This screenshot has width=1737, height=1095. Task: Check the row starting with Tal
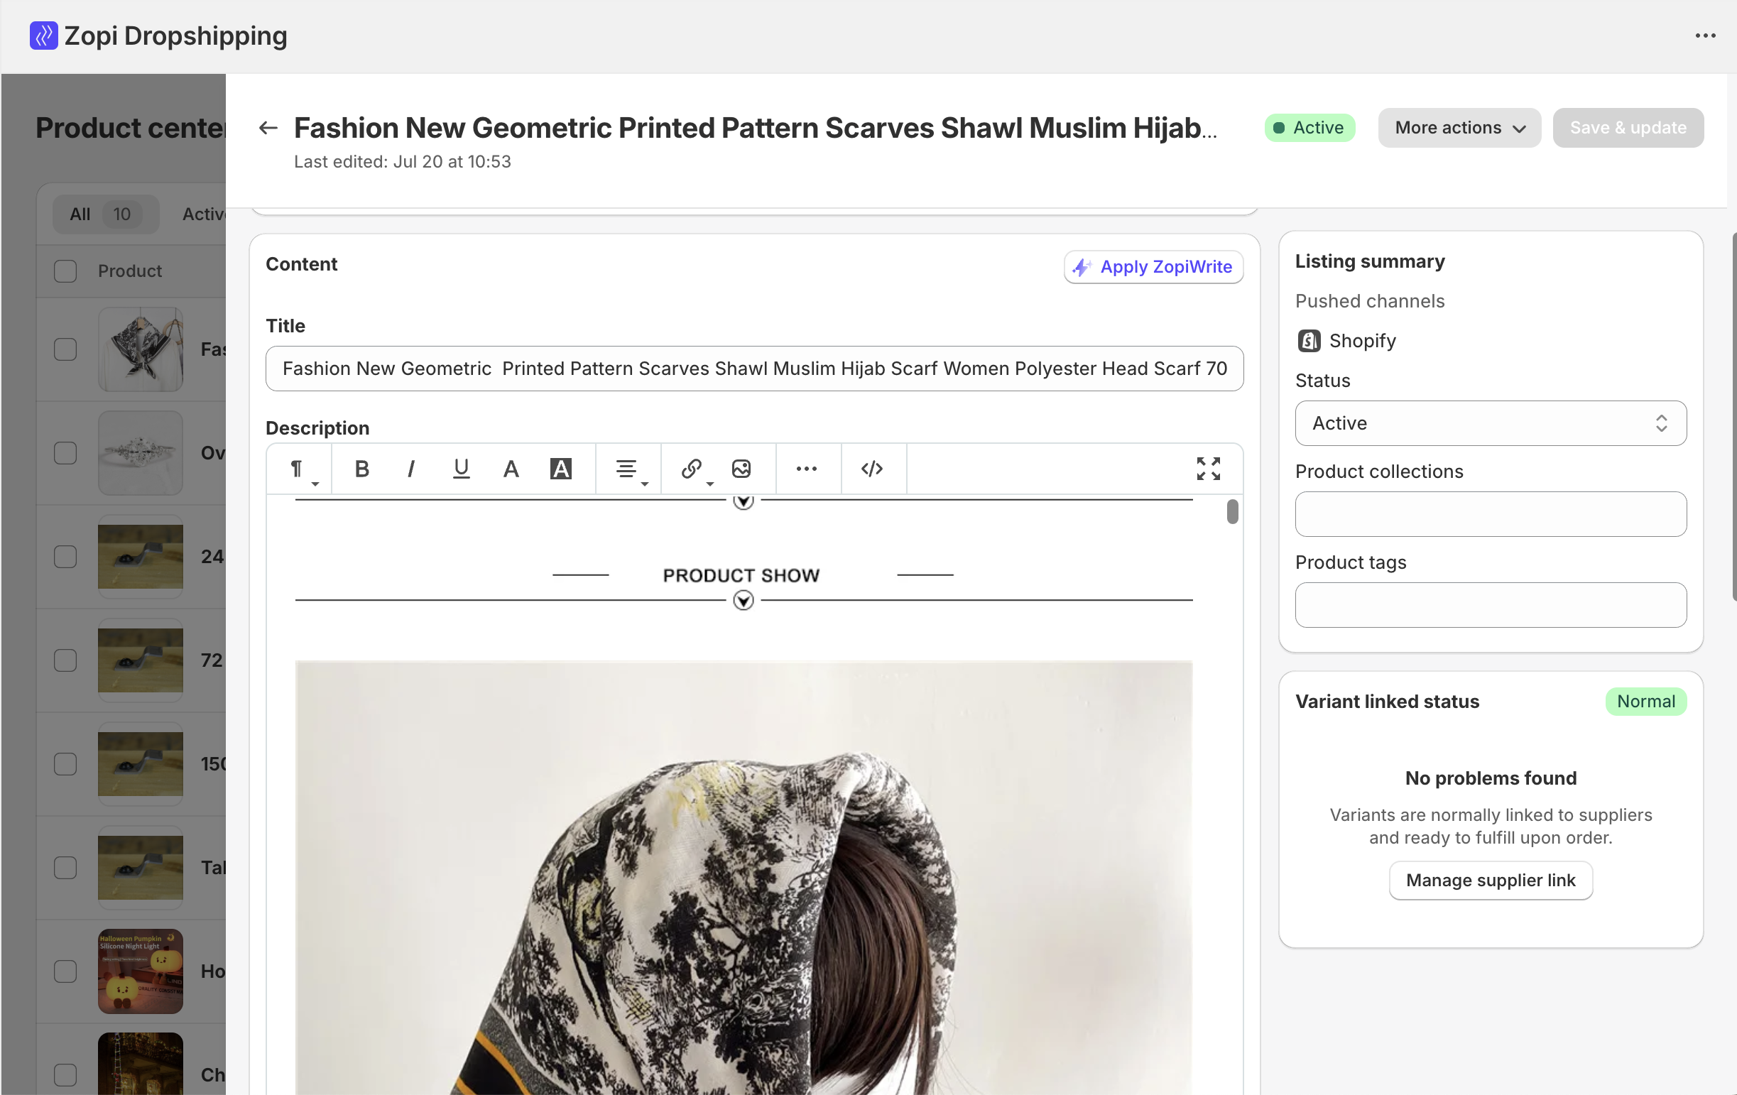coord(65,868)
